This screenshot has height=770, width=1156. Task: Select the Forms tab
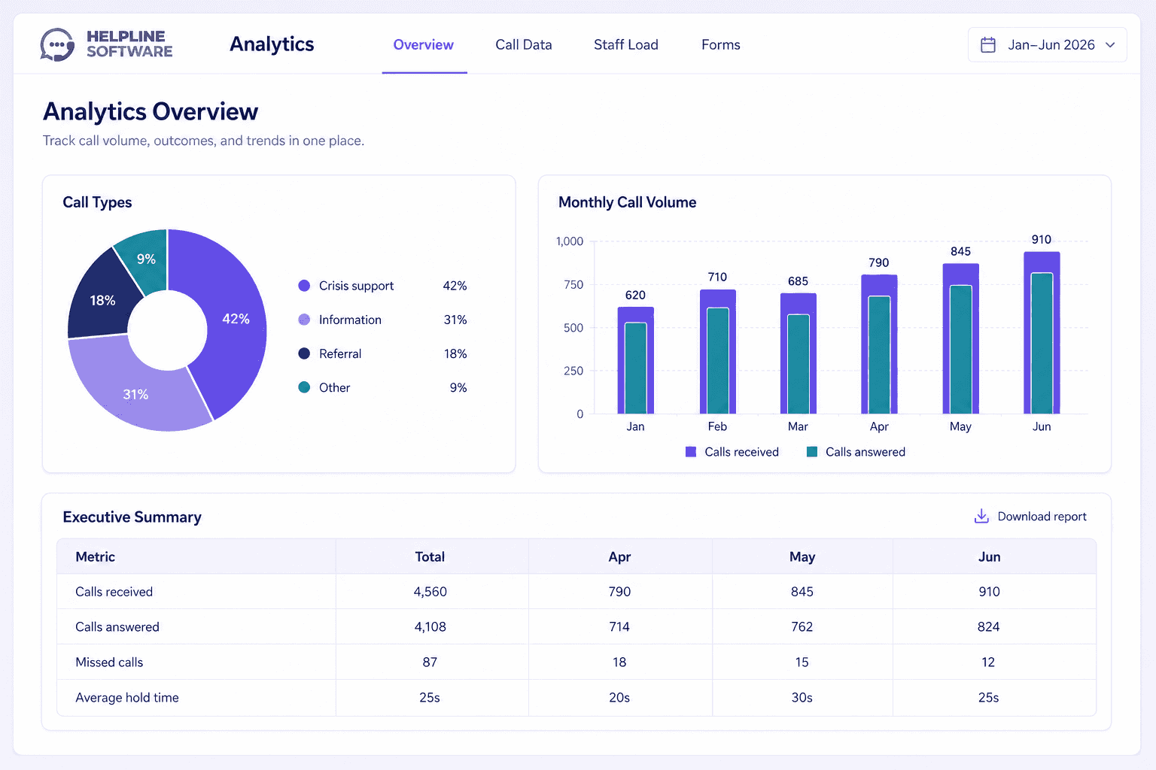coord(721,45)
